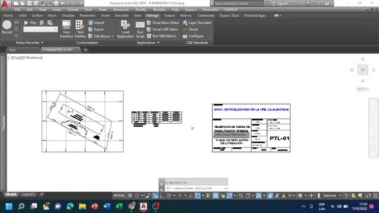Open the Express menu
Viewport: 379px width, 213px height.
tap(191, 9)
